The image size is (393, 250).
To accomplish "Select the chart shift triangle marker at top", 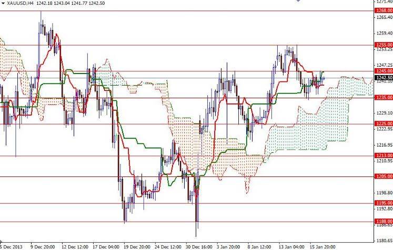I will [x=298, y=1].
